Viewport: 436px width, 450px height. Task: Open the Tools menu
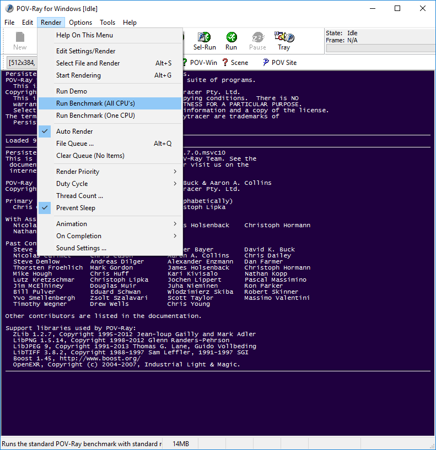[107, 23]
